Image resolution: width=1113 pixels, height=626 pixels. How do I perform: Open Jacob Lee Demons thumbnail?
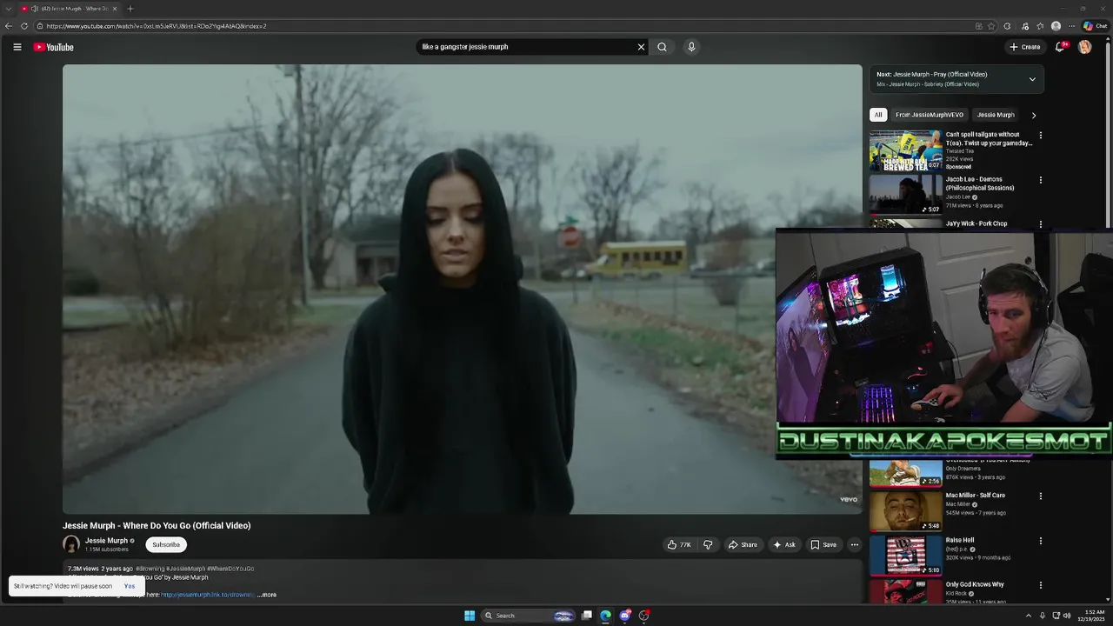click(x=906, y=195)
